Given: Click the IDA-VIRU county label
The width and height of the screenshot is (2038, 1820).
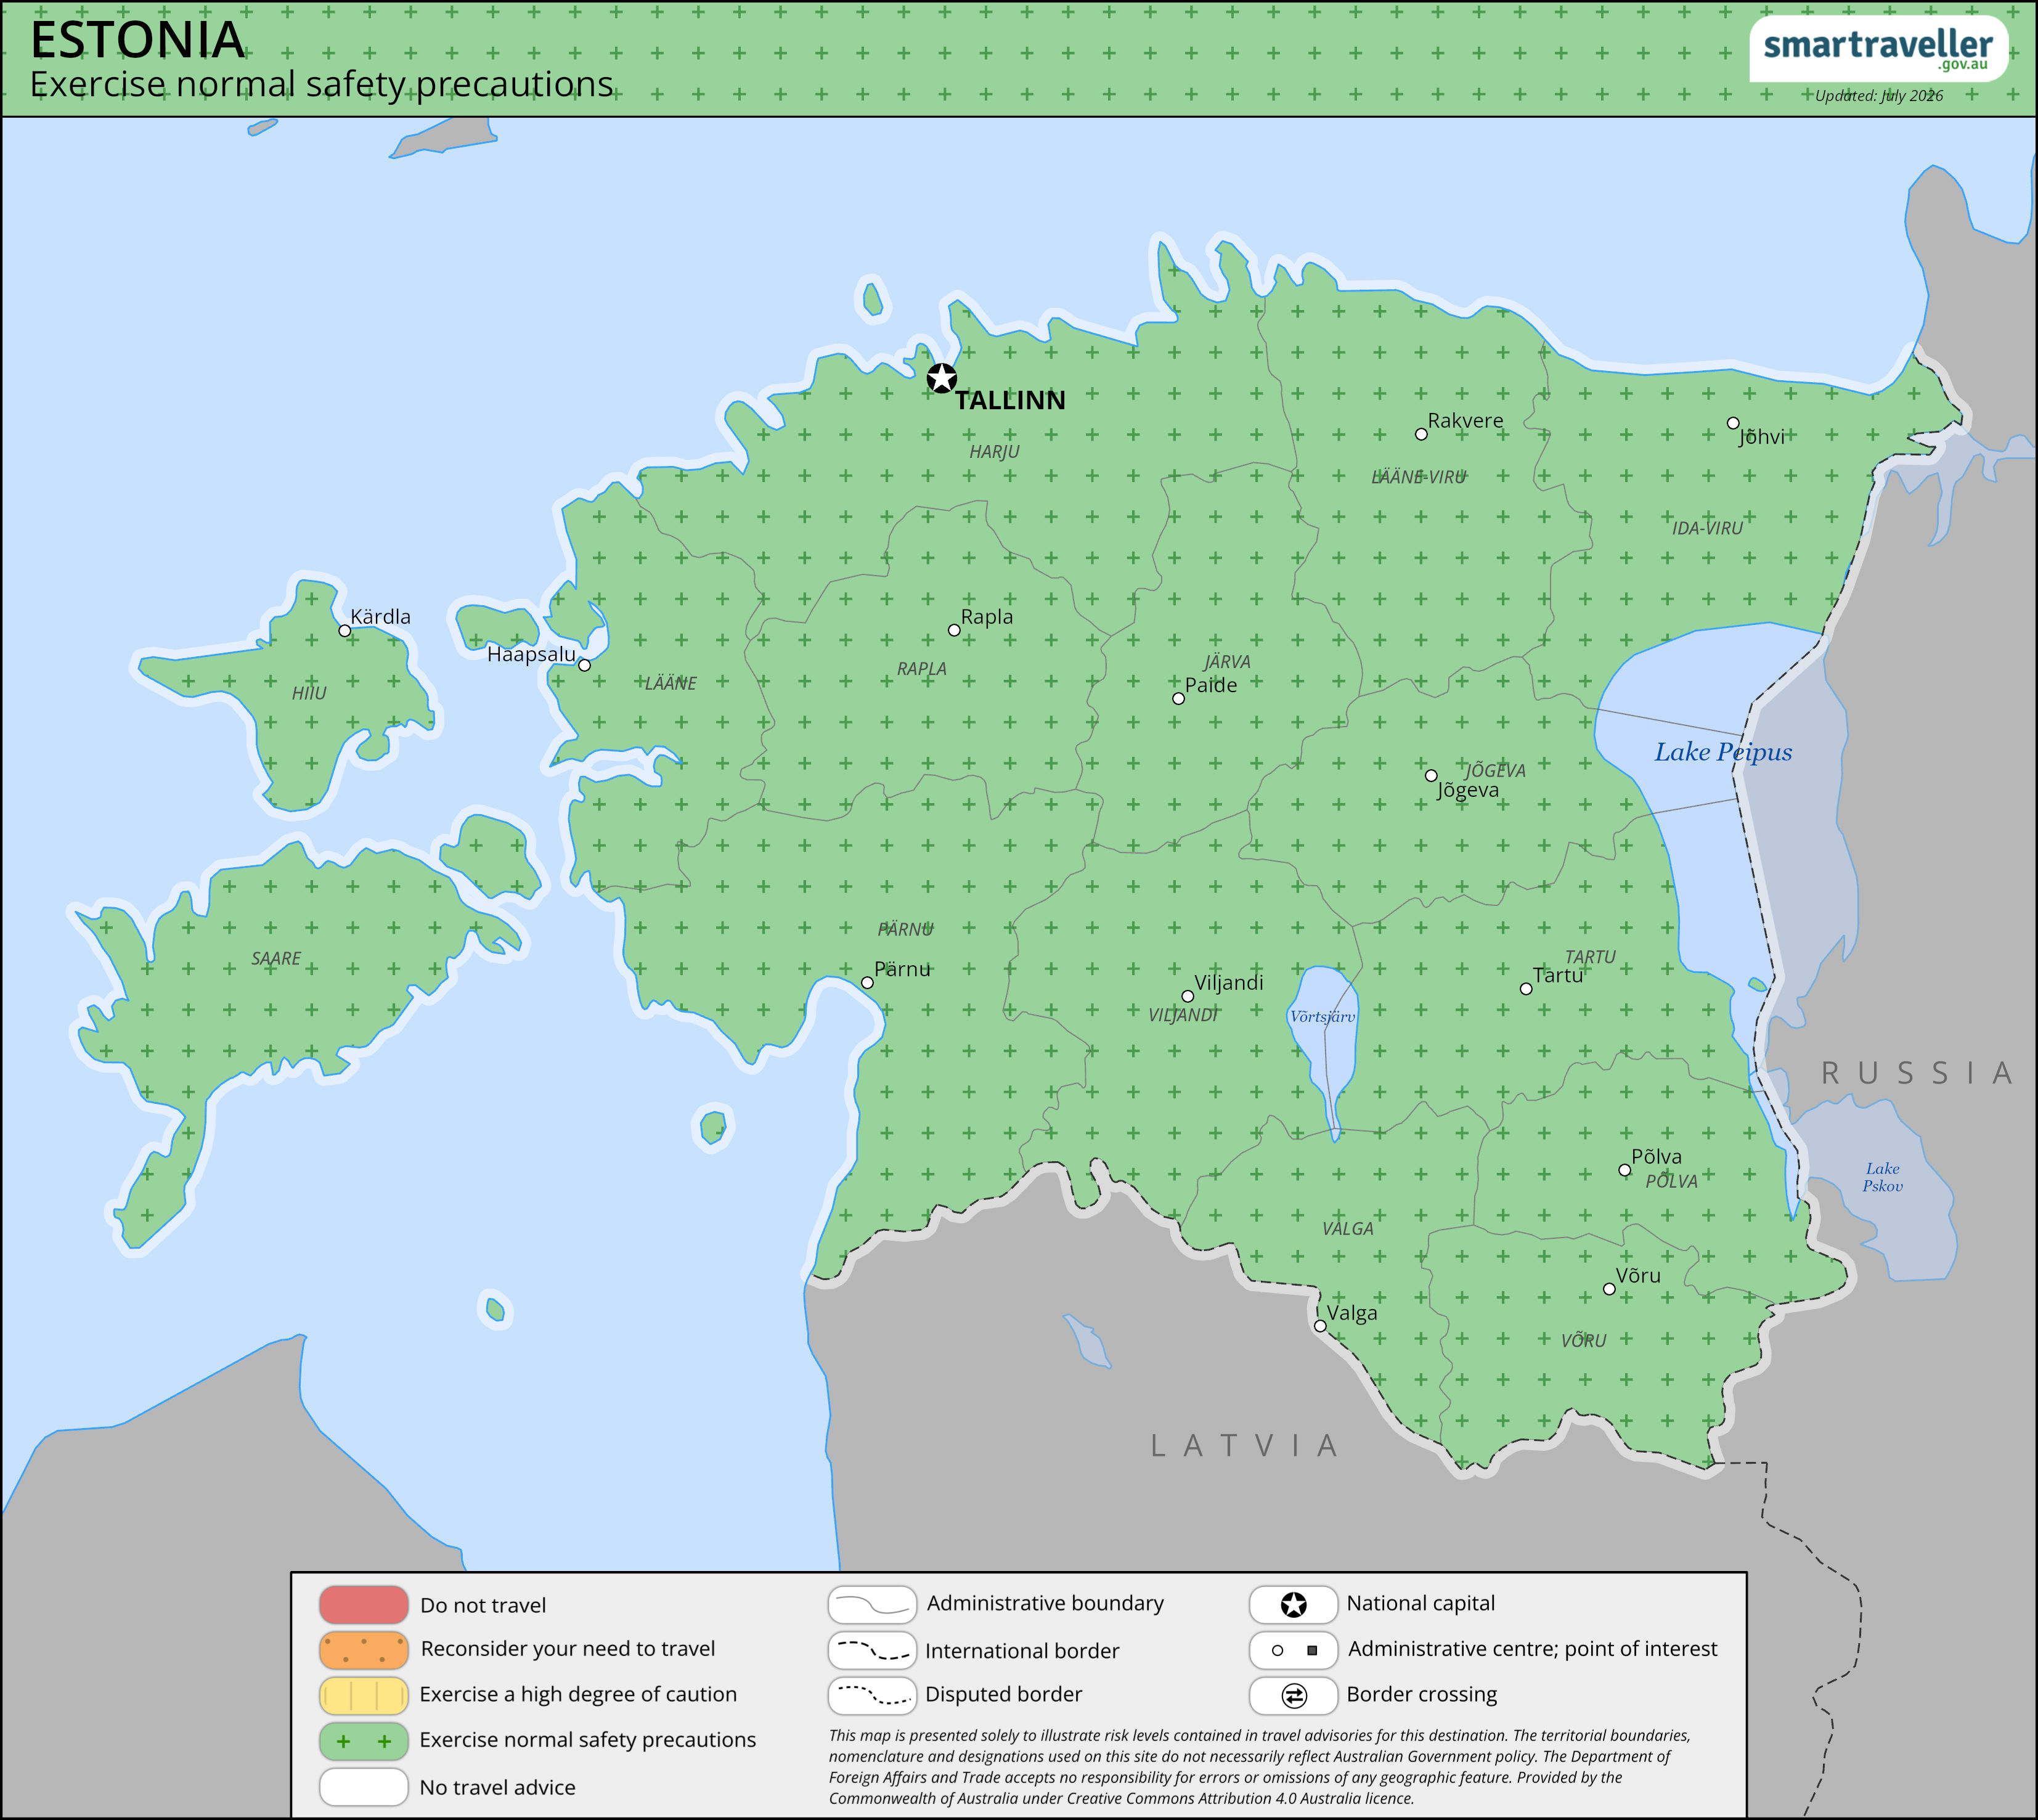Looking at the screenshot, I should (1707, 528).
